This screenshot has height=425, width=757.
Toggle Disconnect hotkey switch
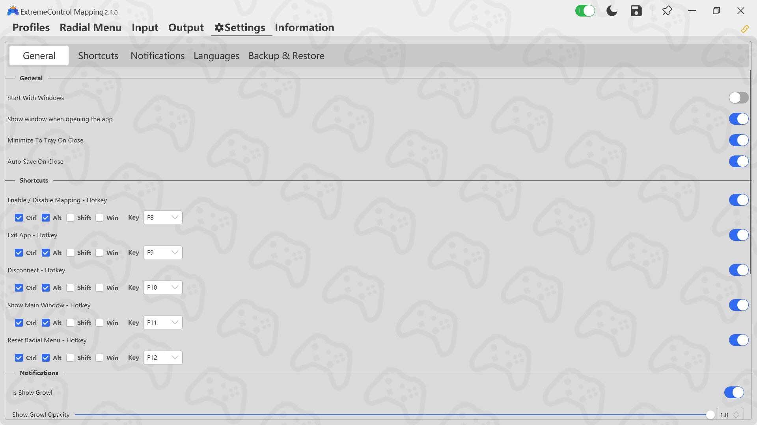(x=738, y=270)
